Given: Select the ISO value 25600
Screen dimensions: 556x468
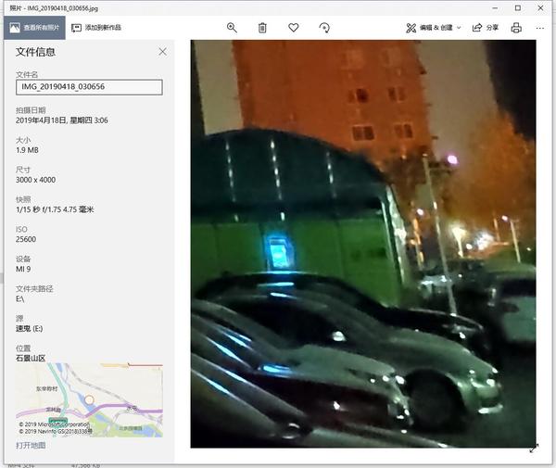Looking at the screenshot, I should pos(26,239).
